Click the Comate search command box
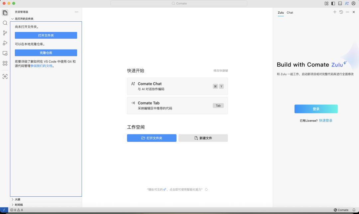 (x=179, y=3)
